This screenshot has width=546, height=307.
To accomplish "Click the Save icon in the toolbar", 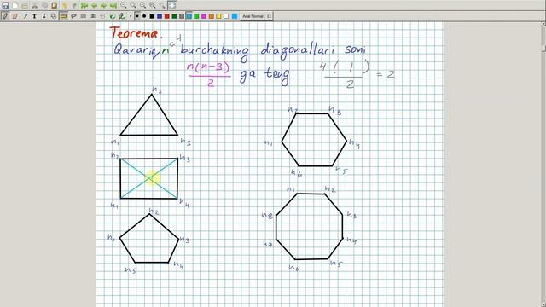I will (x=5, y=6).
